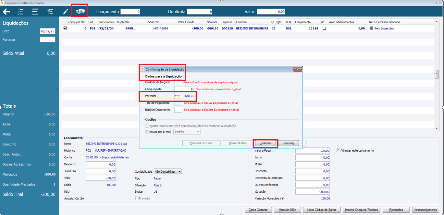Click the Valor a Pagar field
444x215 pixels.
pos(313,151)
